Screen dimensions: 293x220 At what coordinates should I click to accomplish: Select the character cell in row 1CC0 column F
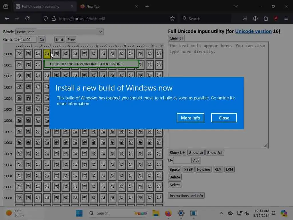pos(159,54)
